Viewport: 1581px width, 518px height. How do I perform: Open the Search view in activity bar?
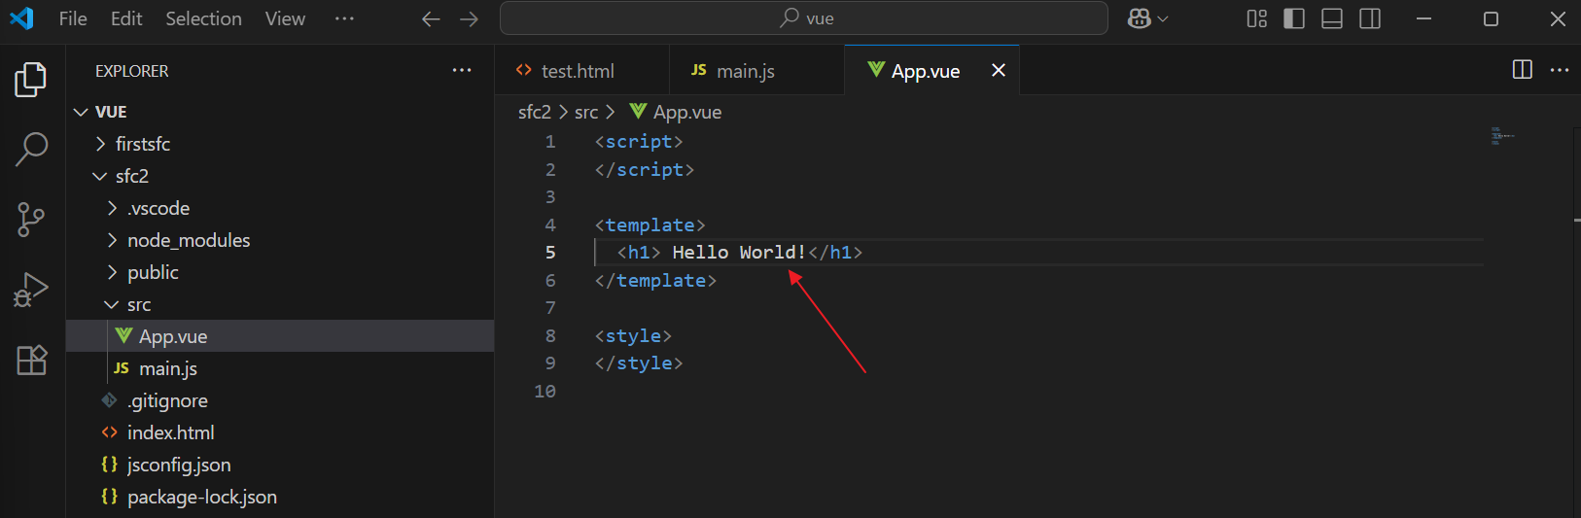pyautogui.click(x=31, y=150)
